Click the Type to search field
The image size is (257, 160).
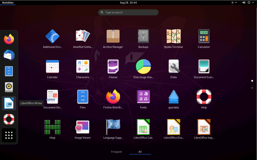128,13
